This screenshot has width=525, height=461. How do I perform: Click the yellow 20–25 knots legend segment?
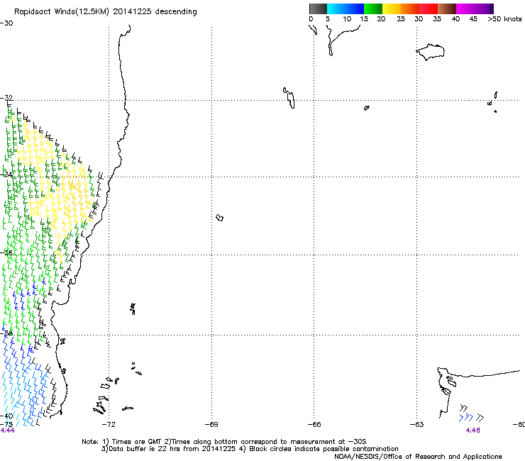pyautogui.click(x=392, y=9)
